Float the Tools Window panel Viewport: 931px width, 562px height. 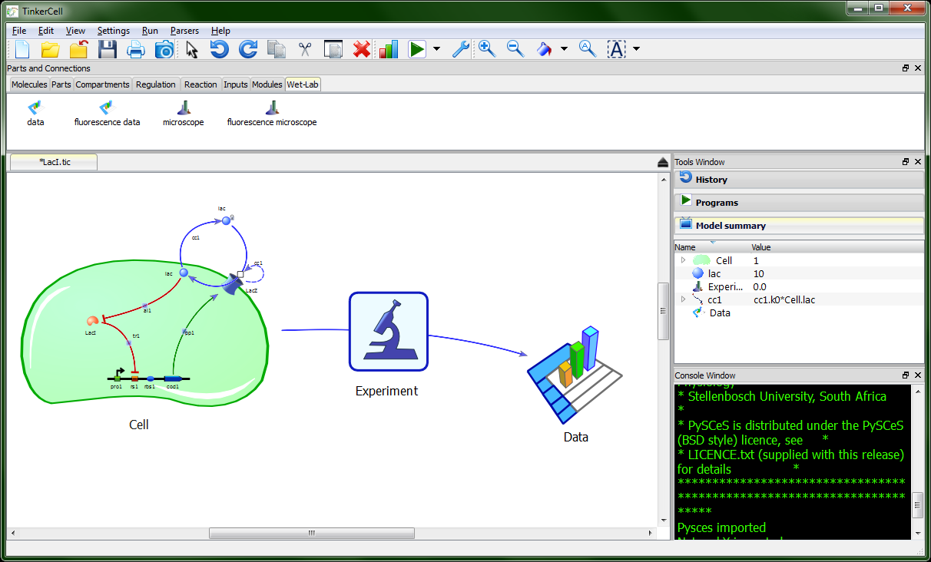906,162
